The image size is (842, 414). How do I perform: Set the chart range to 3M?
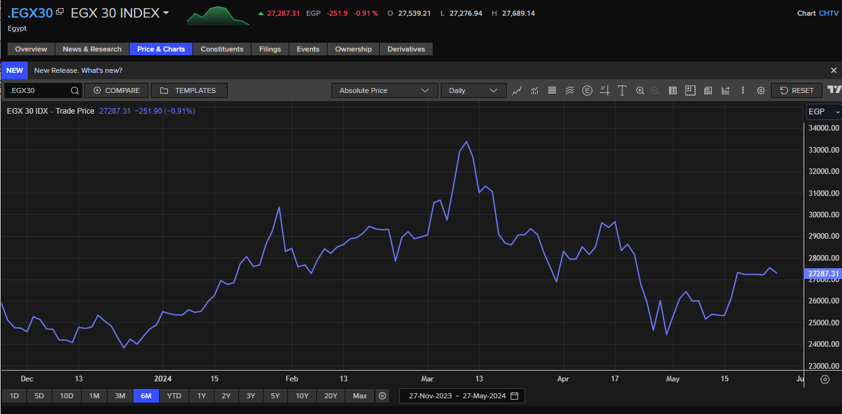click(x=120, y=396)
